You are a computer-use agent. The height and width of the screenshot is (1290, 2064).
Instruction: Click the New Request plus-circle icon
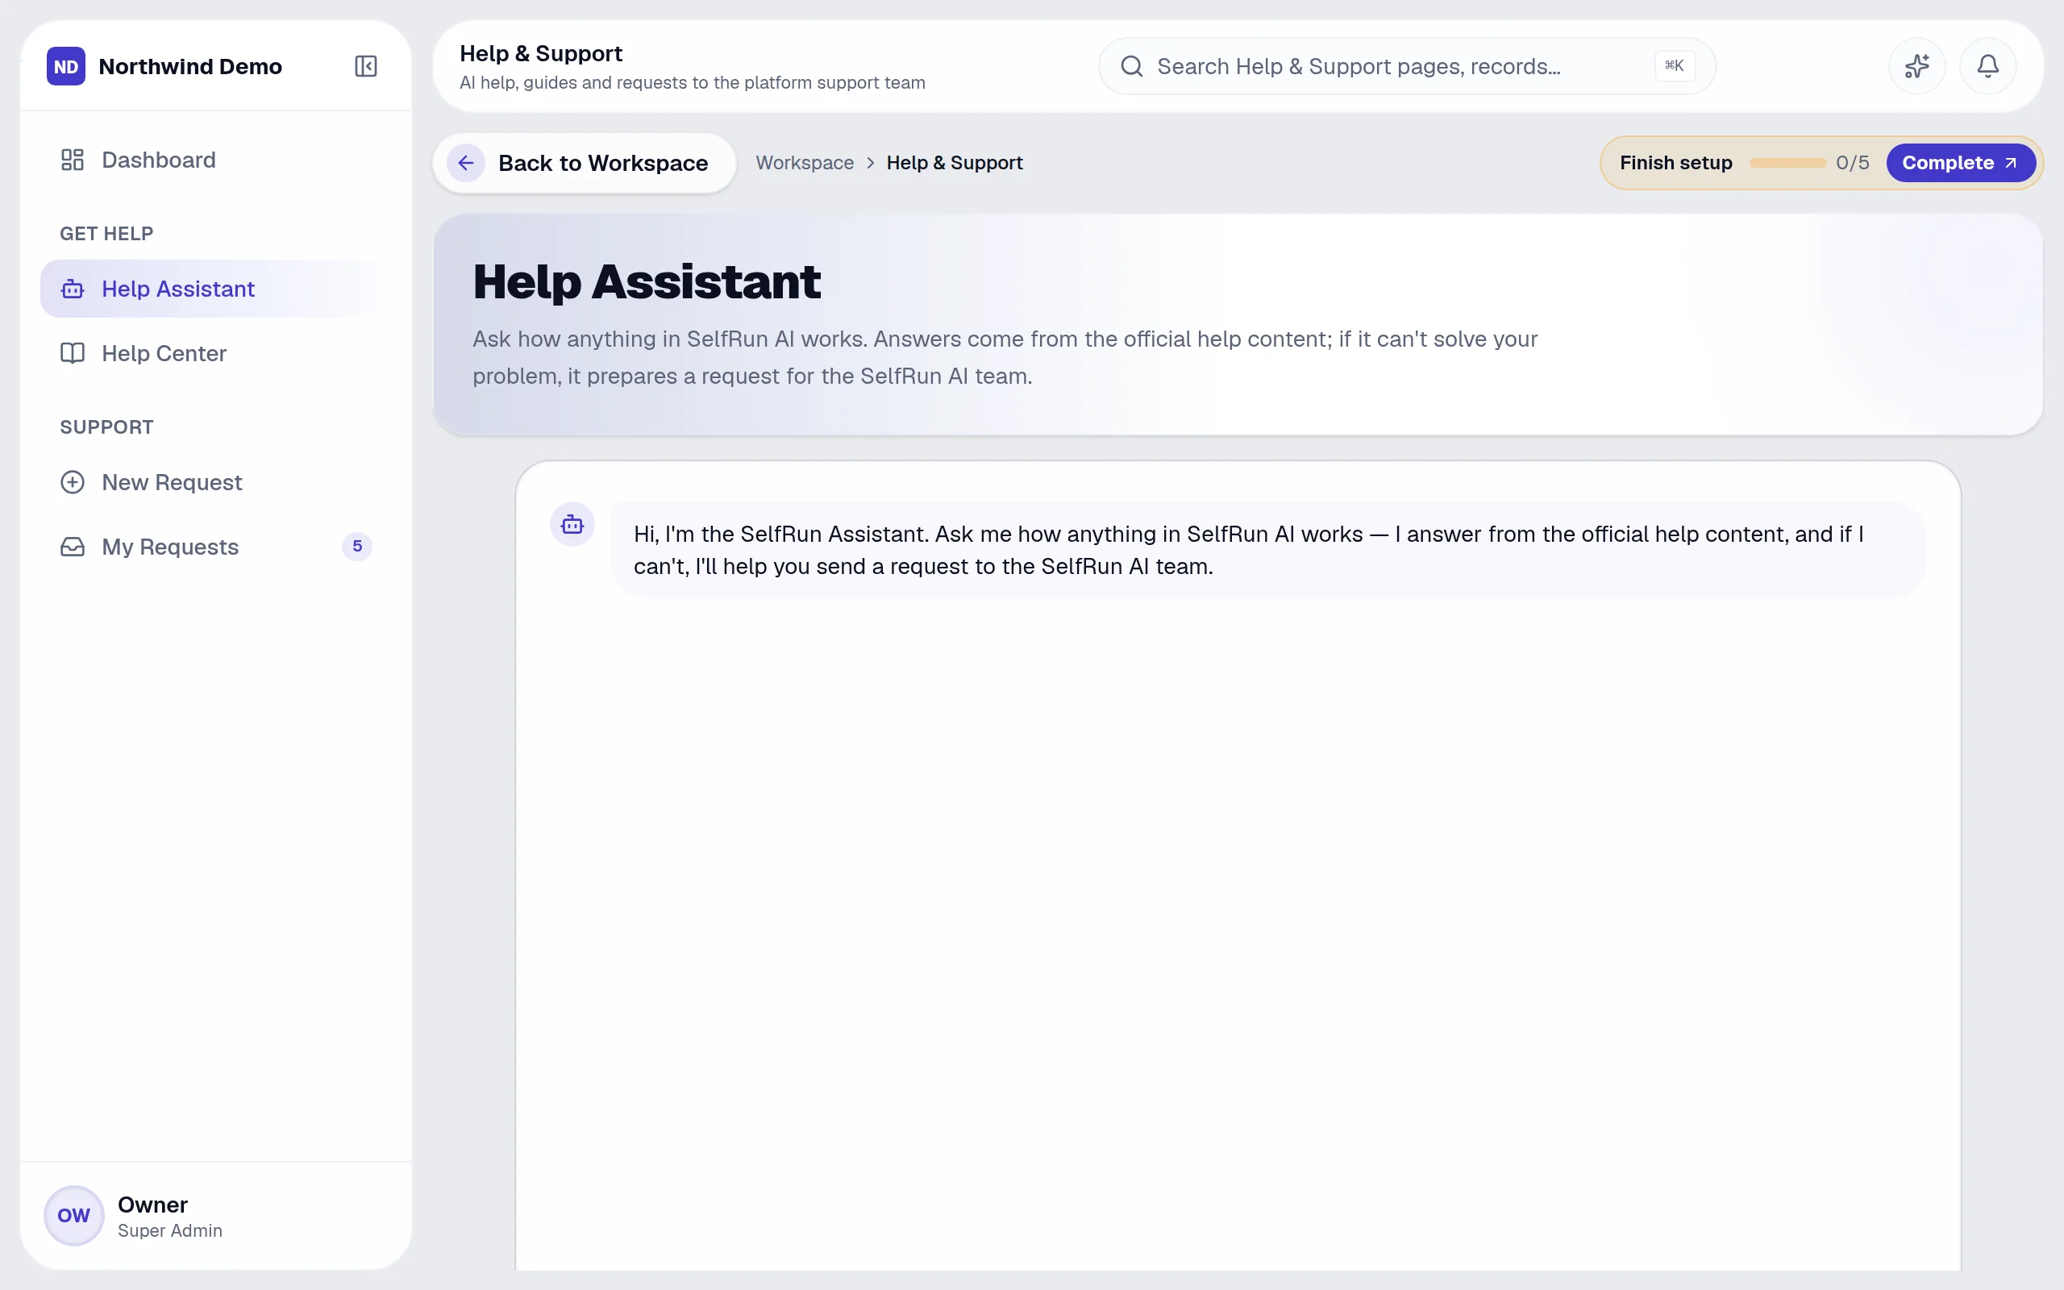pos(73,482)
